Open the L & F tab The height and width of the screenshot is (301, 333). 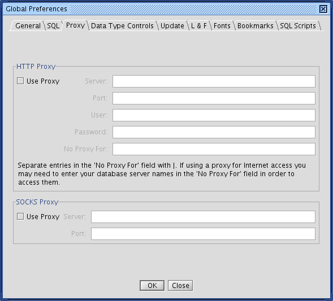coord(199,26)
